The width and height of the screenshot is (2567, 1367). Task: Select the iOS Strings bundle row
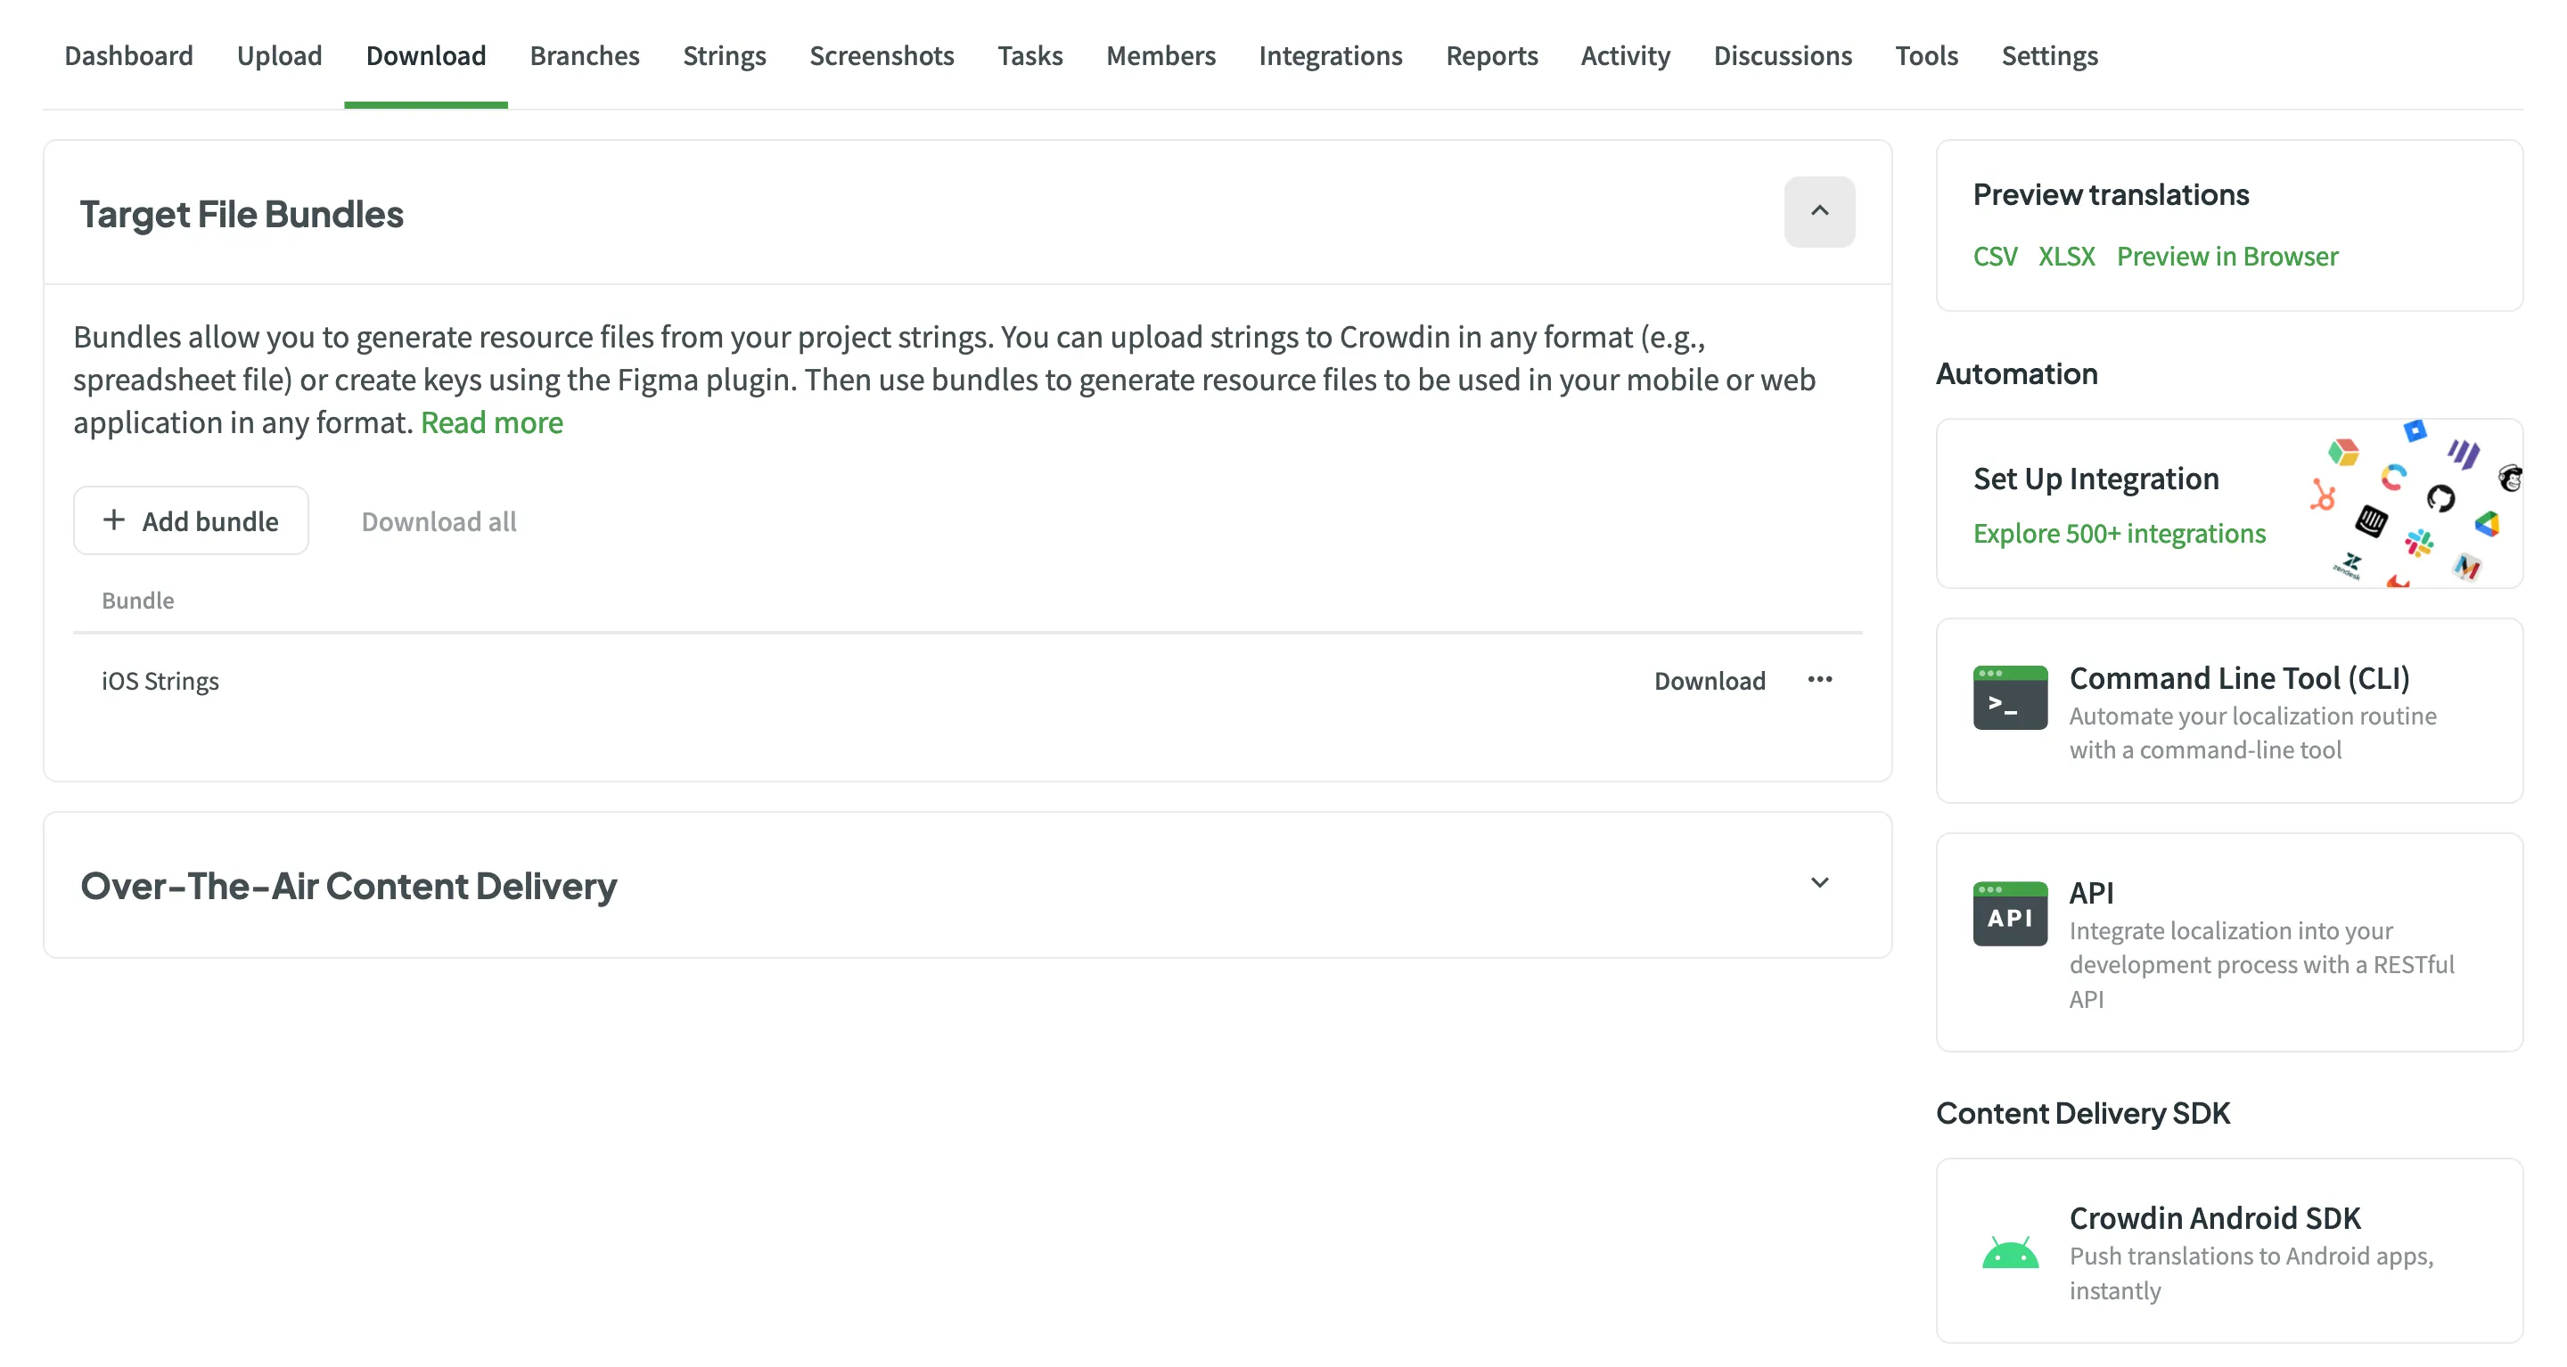[x=160, y=681]
